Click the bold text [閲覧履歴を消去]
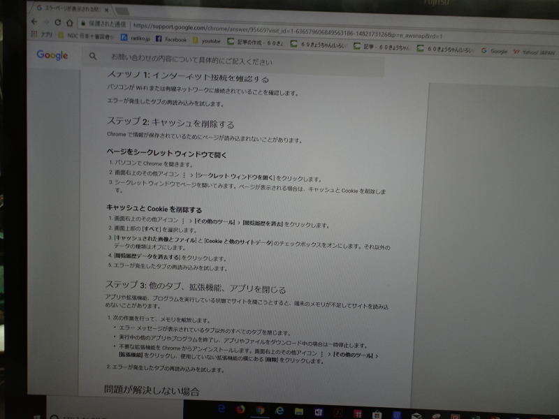 pos(263,223)
